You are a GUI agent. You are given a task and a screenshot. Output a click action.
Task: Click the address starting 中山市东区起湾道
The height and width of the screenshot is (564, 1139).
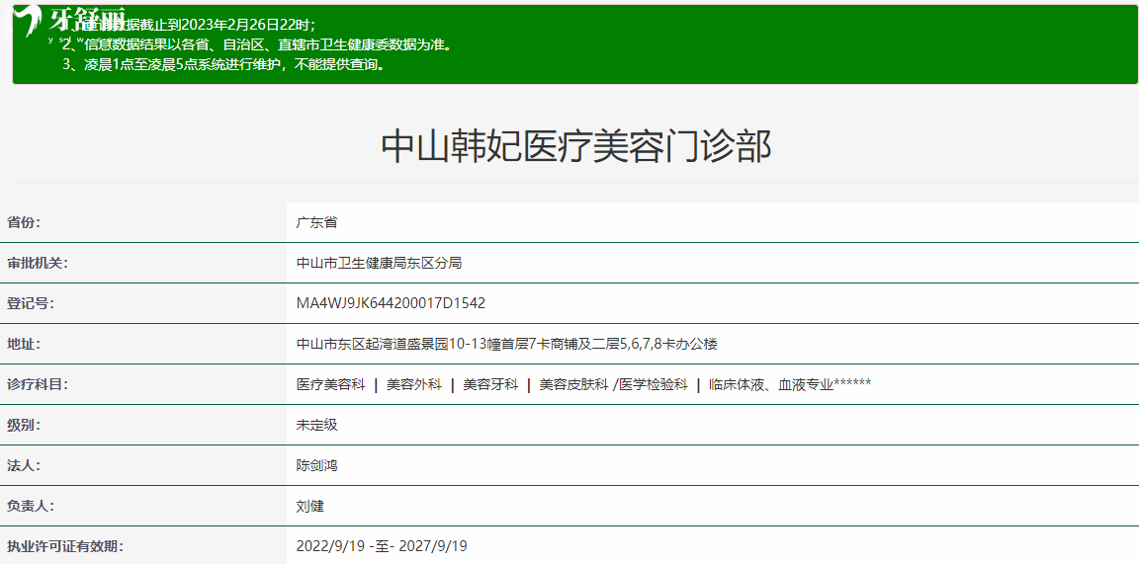click(x=507, y=344)
